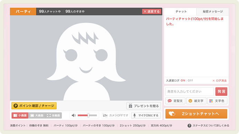Screen dimensions: 239x134
Task: Click the パーティのぞき 100pt/分 rate text
Action: coord(99,125)
